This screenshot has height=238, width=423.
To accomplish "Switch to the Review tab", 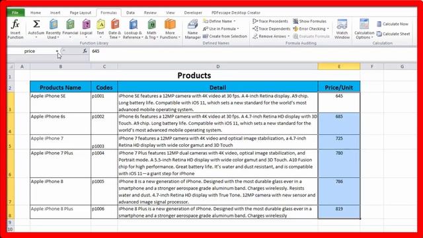I will pyautogui.click(x=150, y=13).
